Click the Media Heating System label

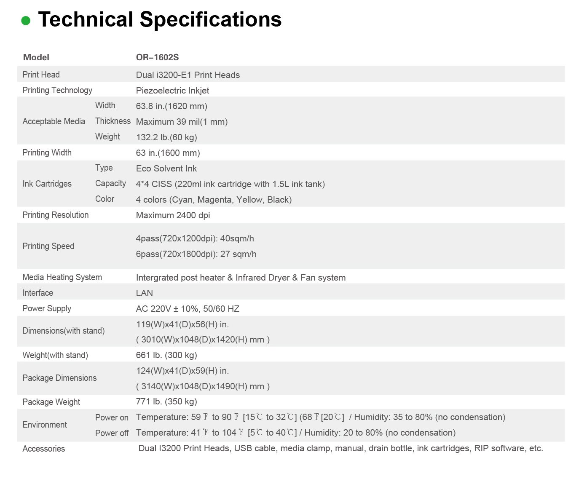pyautogui.click(x=62, y=277)
